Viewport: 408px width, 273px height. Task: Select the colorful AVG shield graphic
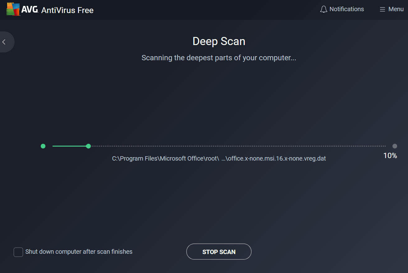tap(12, 9)
